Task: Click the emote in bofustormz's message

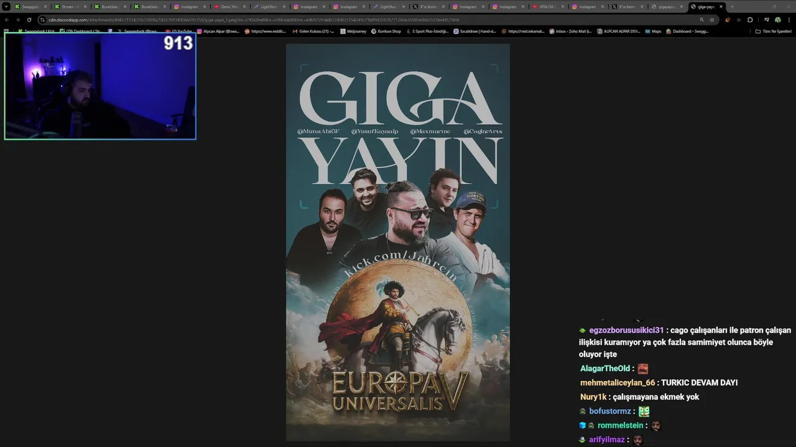Action: 644,411
